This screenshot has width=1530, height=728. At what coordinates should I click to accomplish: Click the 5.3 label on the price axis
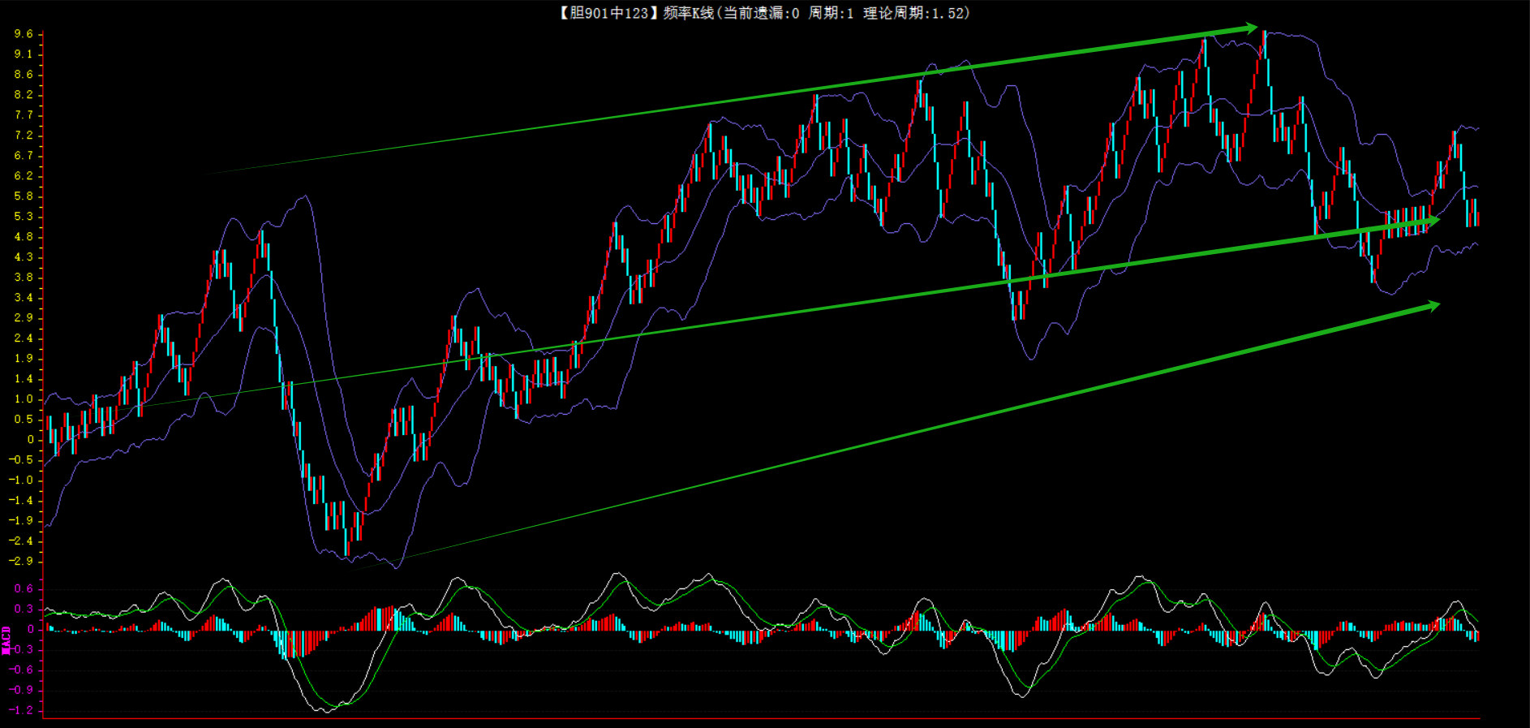click(24, 217)
